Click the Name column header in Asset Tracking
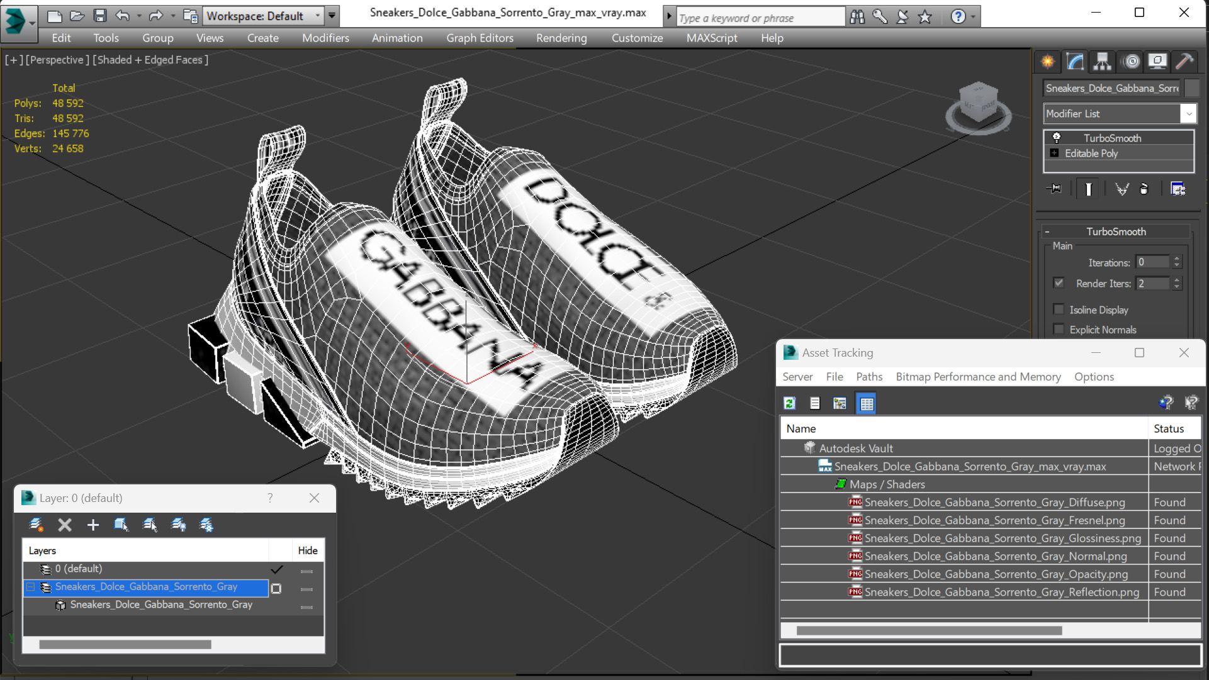Screen dimensions: 1209x680 coord(964,428)
